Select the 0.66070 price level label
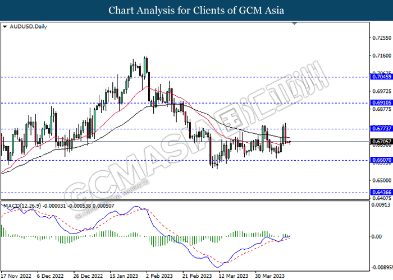 pos(382,160)
